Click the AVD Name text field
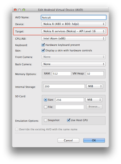 (x=74, y=17)
